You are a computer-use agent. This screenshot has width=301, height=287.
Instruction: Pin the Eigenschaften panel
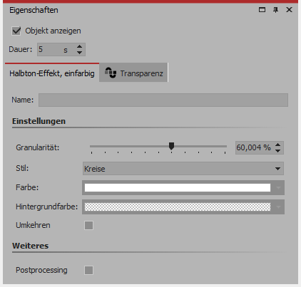[275, 10]
